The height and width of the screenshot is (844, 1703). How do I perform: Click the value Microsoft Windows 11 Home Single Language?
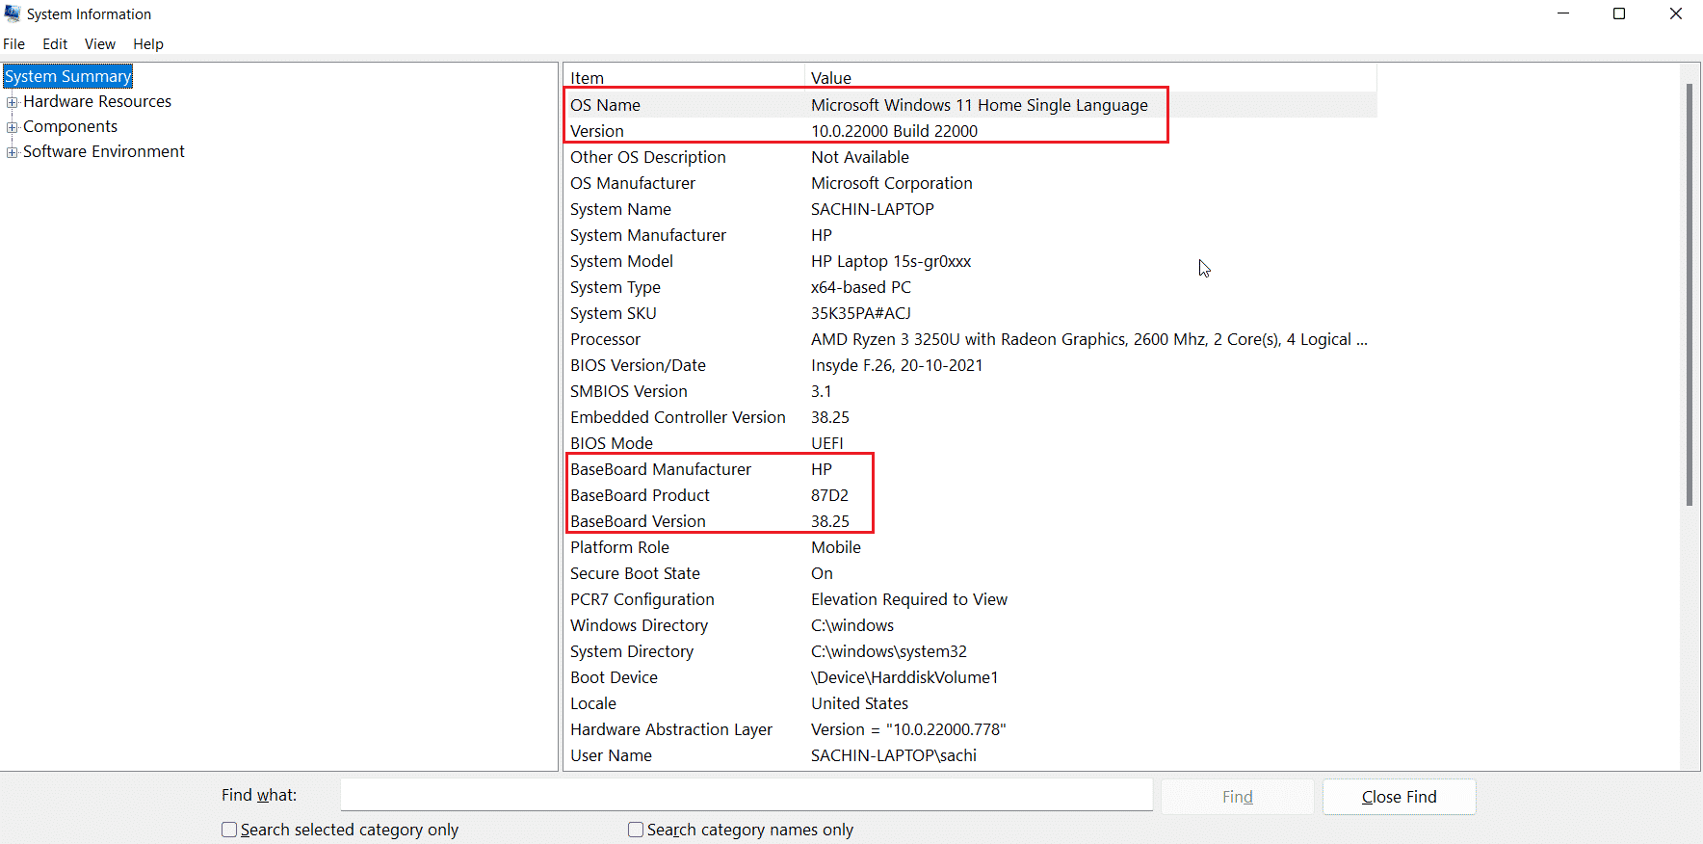(x=980, y=105)
